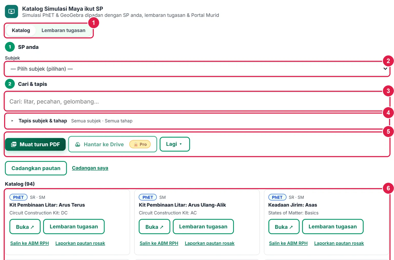The image size is (394, 260).
Task: Click the Cadangkan pautan button
Action: tap(36, 168)
